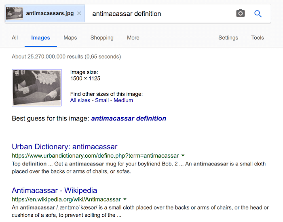
Task: Find Small sizes of this image
Action: 102,100
